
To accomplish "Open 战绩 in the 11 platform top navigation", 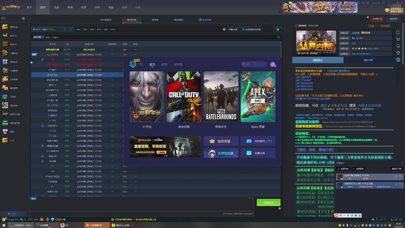I will tap(84, 7).
